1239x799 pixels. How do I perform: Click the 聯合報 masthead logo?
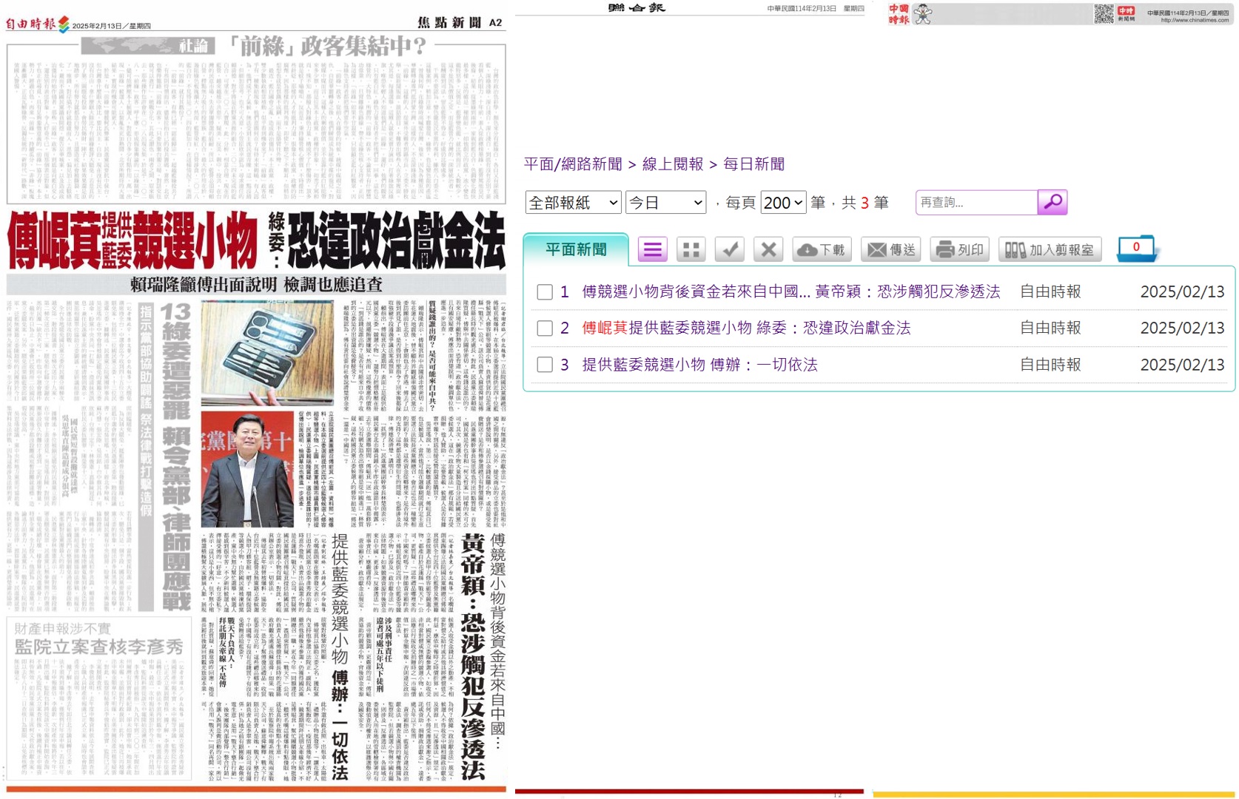[637, 8]
